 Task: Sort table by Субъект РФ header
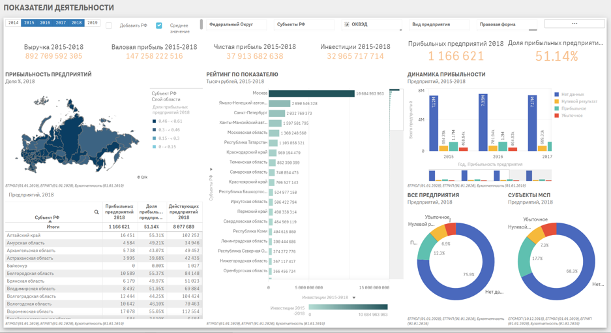pos(47,217)
